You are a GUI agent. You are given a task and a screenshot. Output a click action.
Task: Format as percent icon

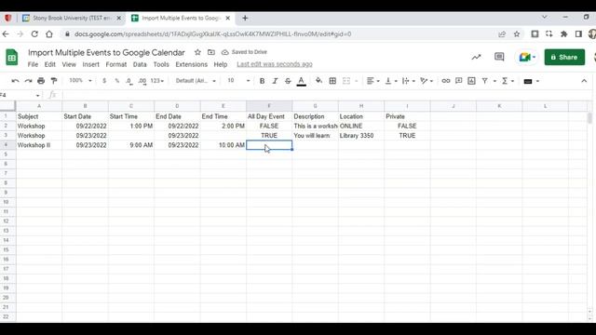click(x=117, y=81)
